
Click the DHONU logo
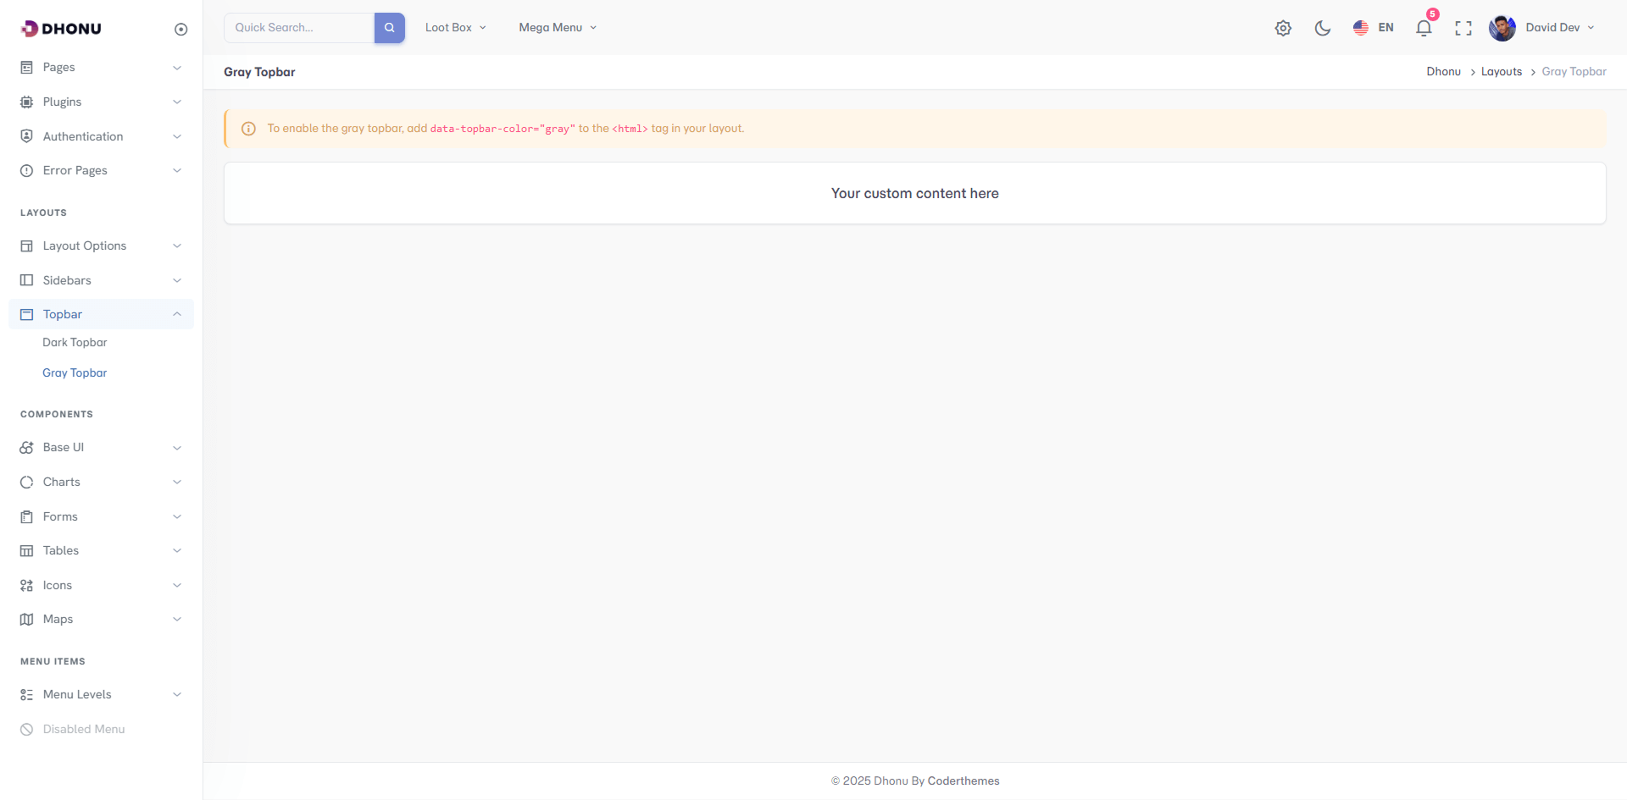(x=61, y=29)
